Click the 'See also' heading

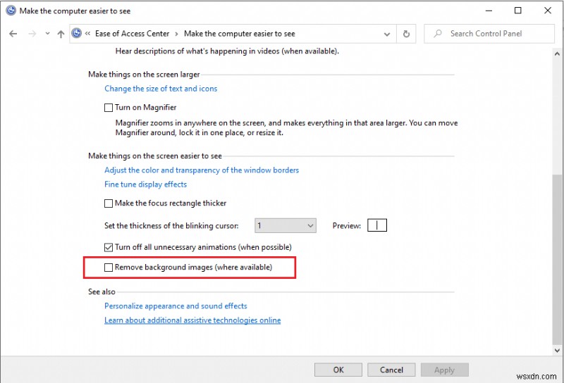click(102, 291)
